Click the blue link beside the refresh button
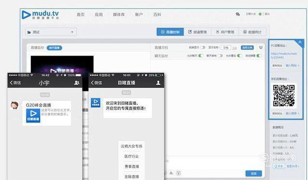 tap(293, 166)
